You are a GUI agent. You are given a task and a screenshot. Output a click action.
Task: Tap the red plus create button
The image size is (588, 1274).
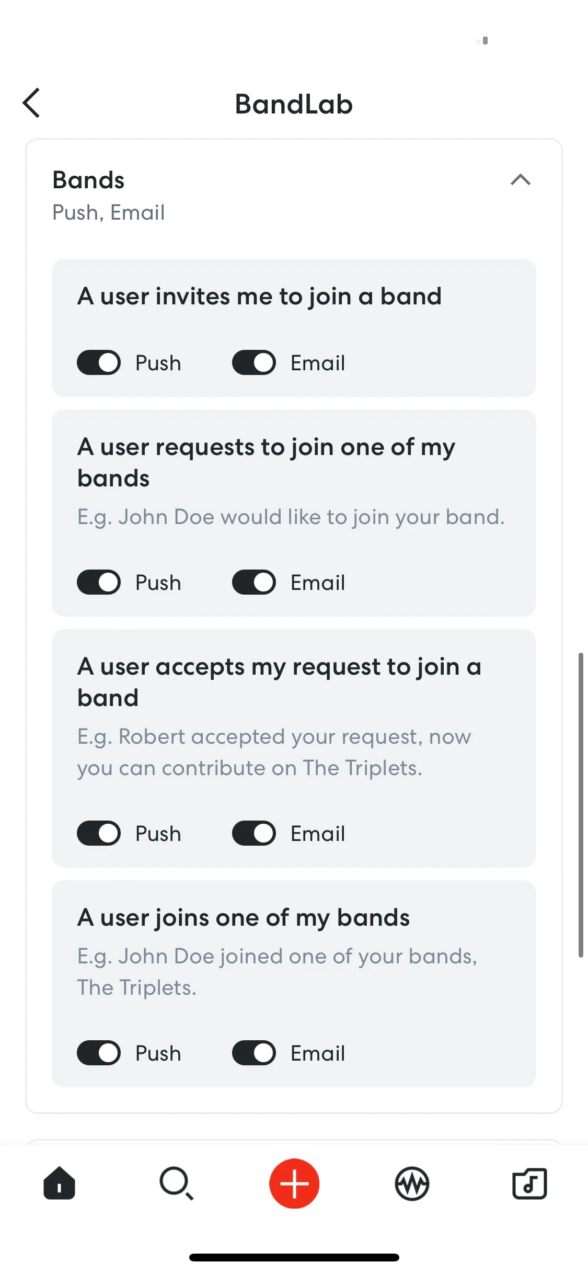(x=294, y=1183)
